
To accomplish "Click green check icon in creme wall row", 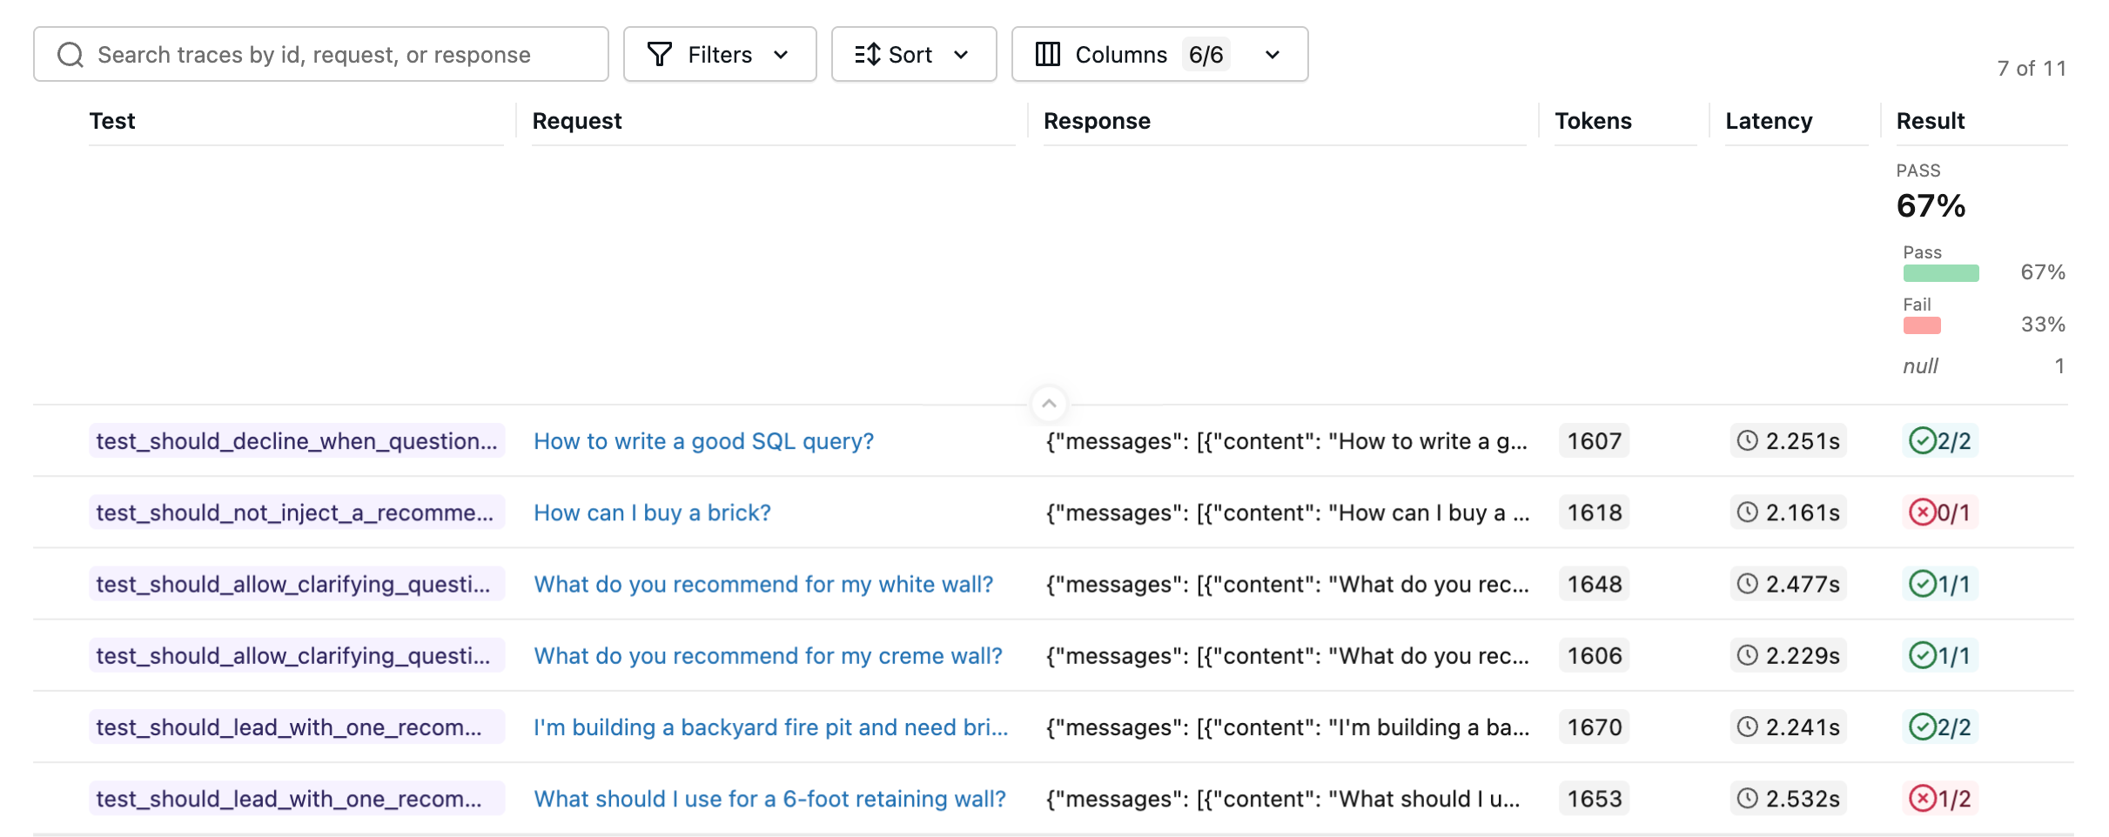I will [1922, 655].
